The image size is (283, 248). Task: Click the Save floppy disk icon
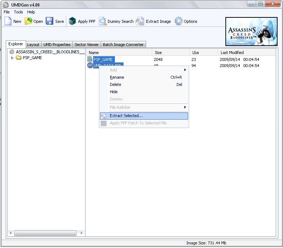click(x=49, y=21)
